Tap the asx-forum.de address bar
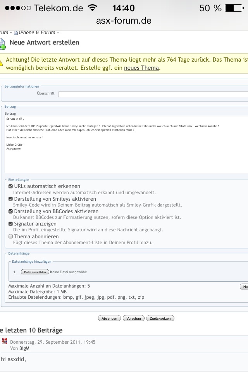The height and width of the screenshot is (372, 248). (x=124, y=21)
